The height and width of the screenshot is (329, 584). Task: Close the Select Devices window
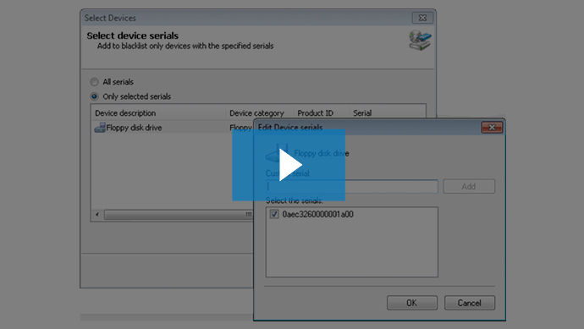(422, 18)
